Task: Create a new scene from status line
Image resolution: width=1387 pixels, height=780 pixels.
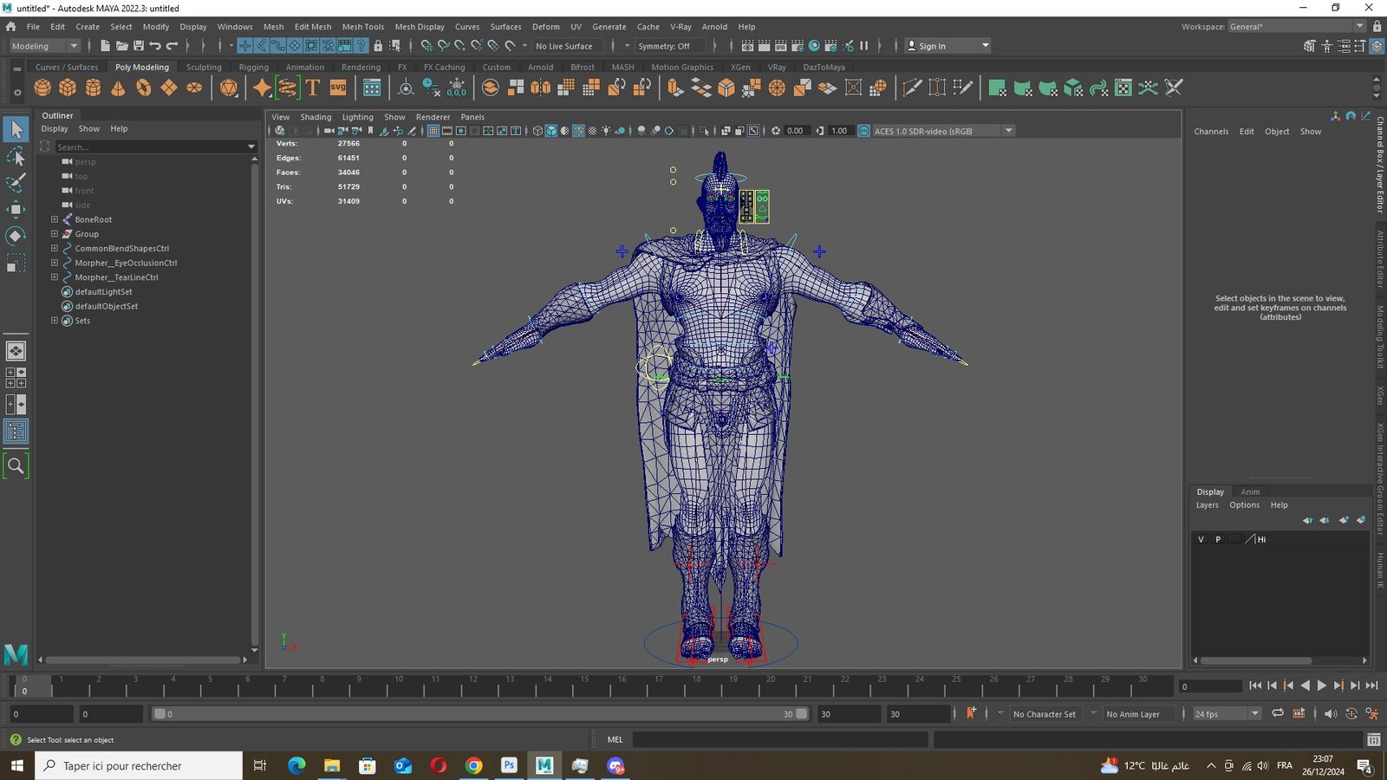Action: pos(105,46)
